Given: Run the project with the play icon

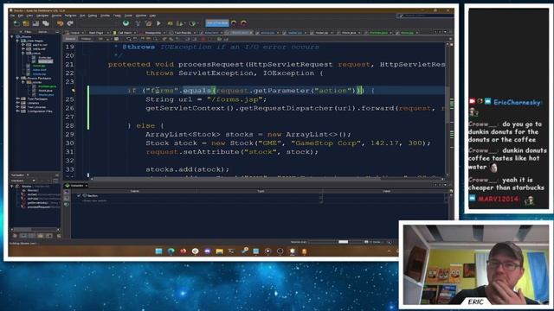Looking at the screenshot, I should [x=158, y=23].
